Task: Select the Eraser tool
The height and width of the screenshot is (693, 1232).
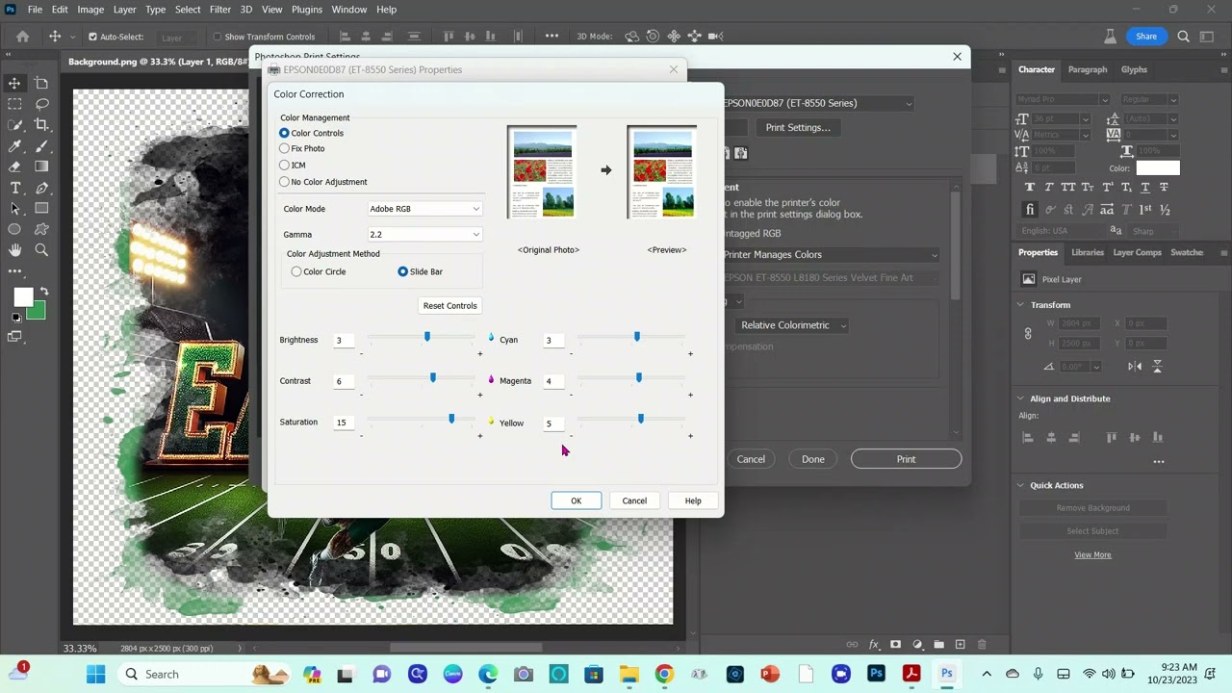Action: (14, 167)
